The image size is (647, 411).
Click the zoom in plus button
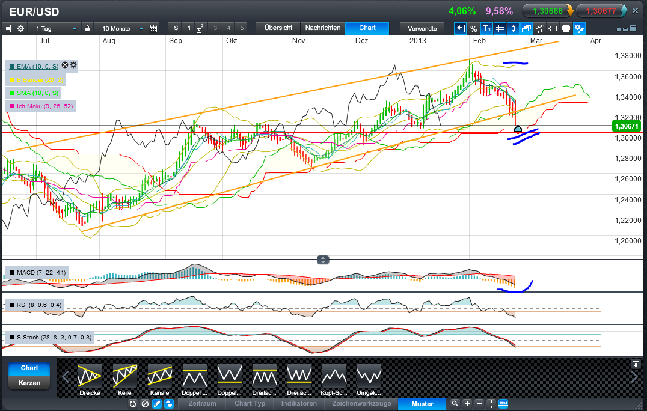467,404
